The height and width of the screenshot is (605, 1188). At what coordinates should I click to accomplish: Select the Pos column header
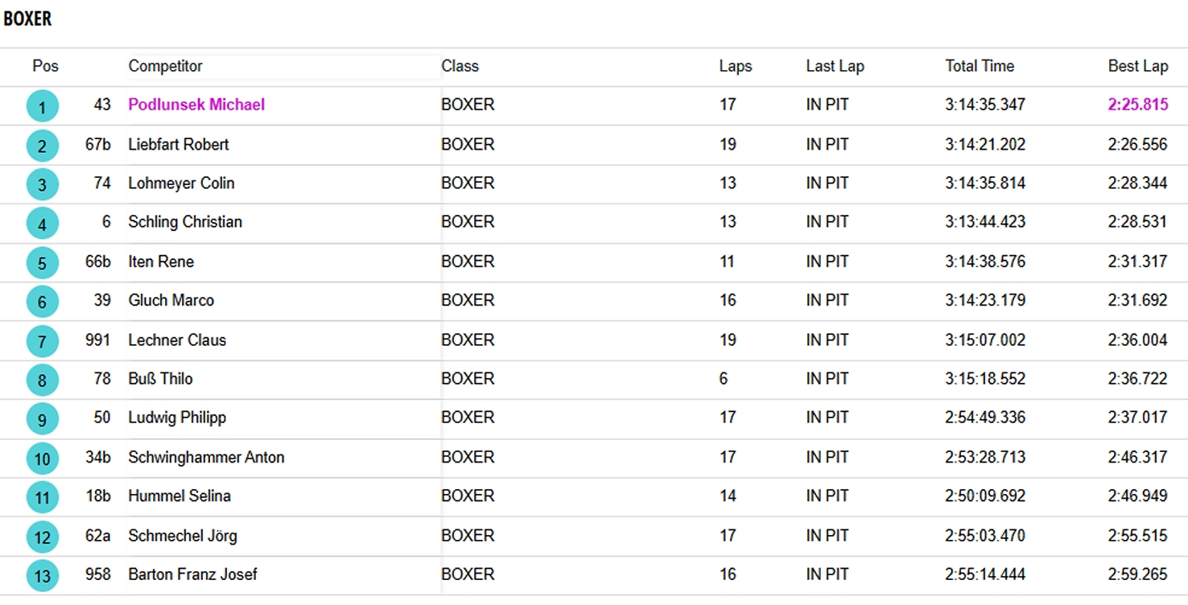tap(45, 66)
